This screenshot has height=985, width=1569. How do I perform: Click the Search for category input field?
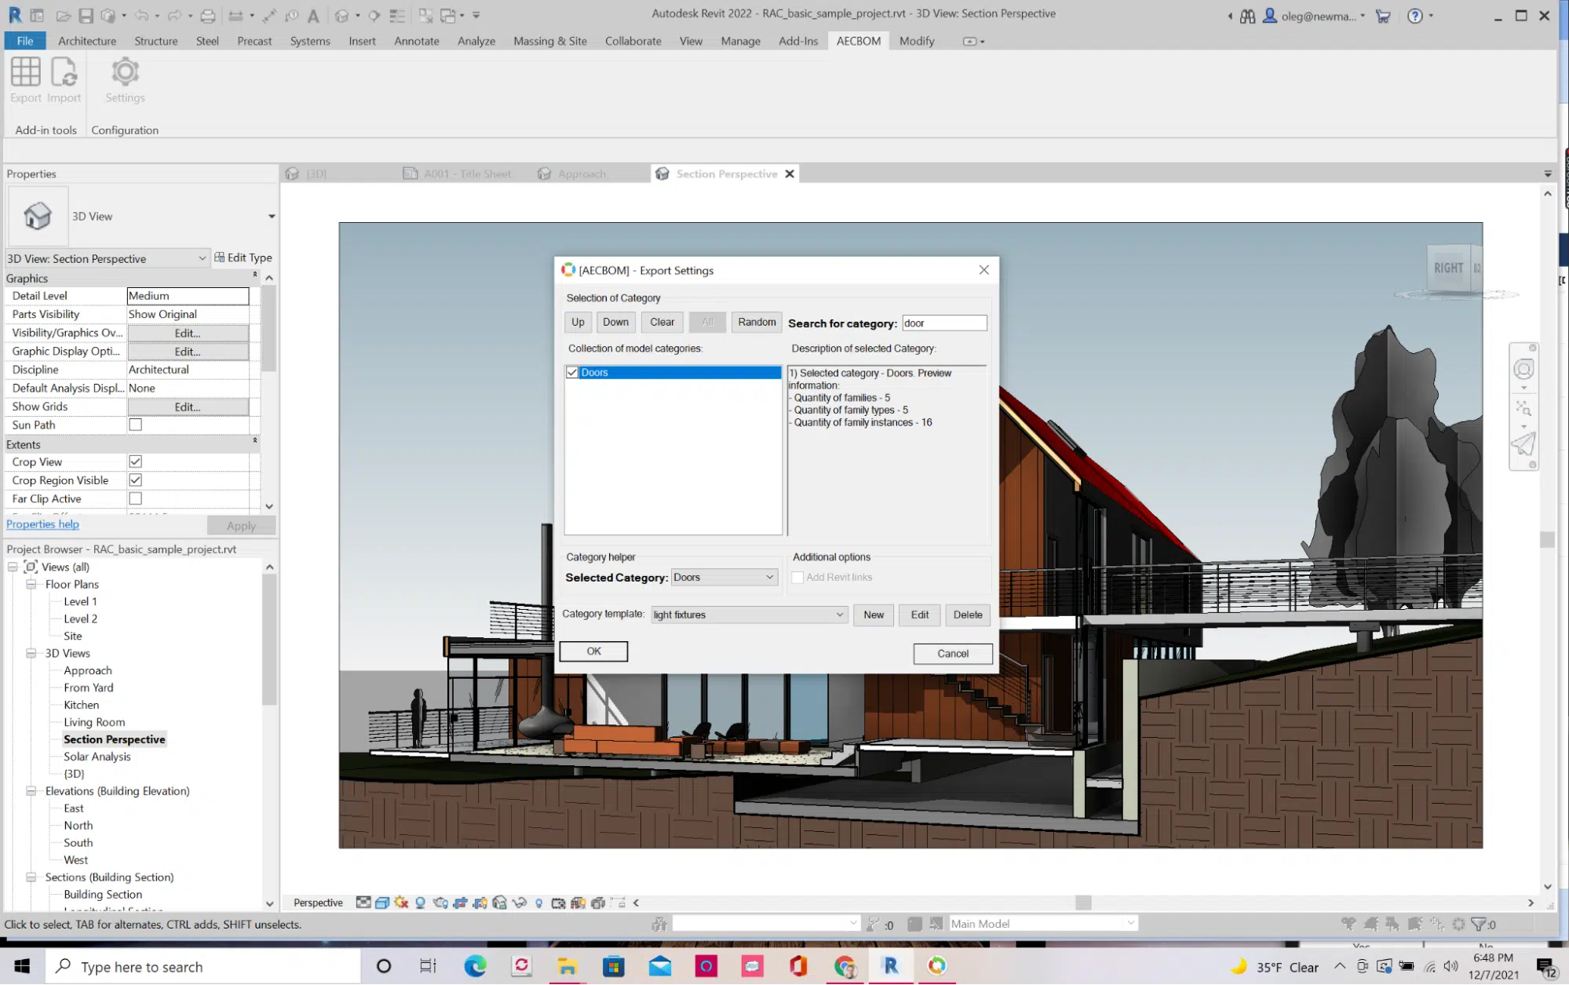944,323
